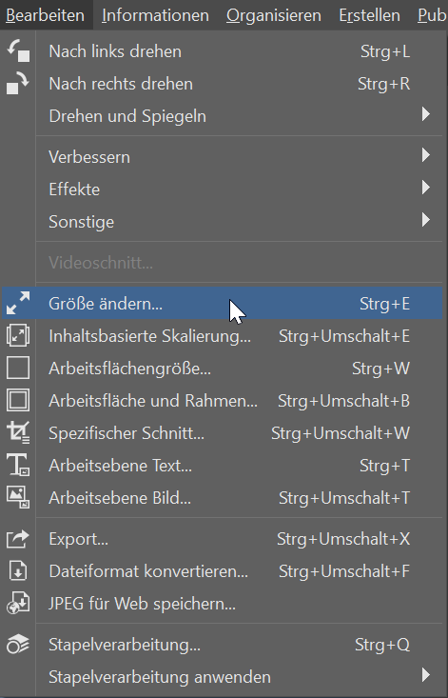Image resolution: width=448 pixels, height=698 pixels.
Task: Click the rotate right icon
Action: tap(18, 83)
